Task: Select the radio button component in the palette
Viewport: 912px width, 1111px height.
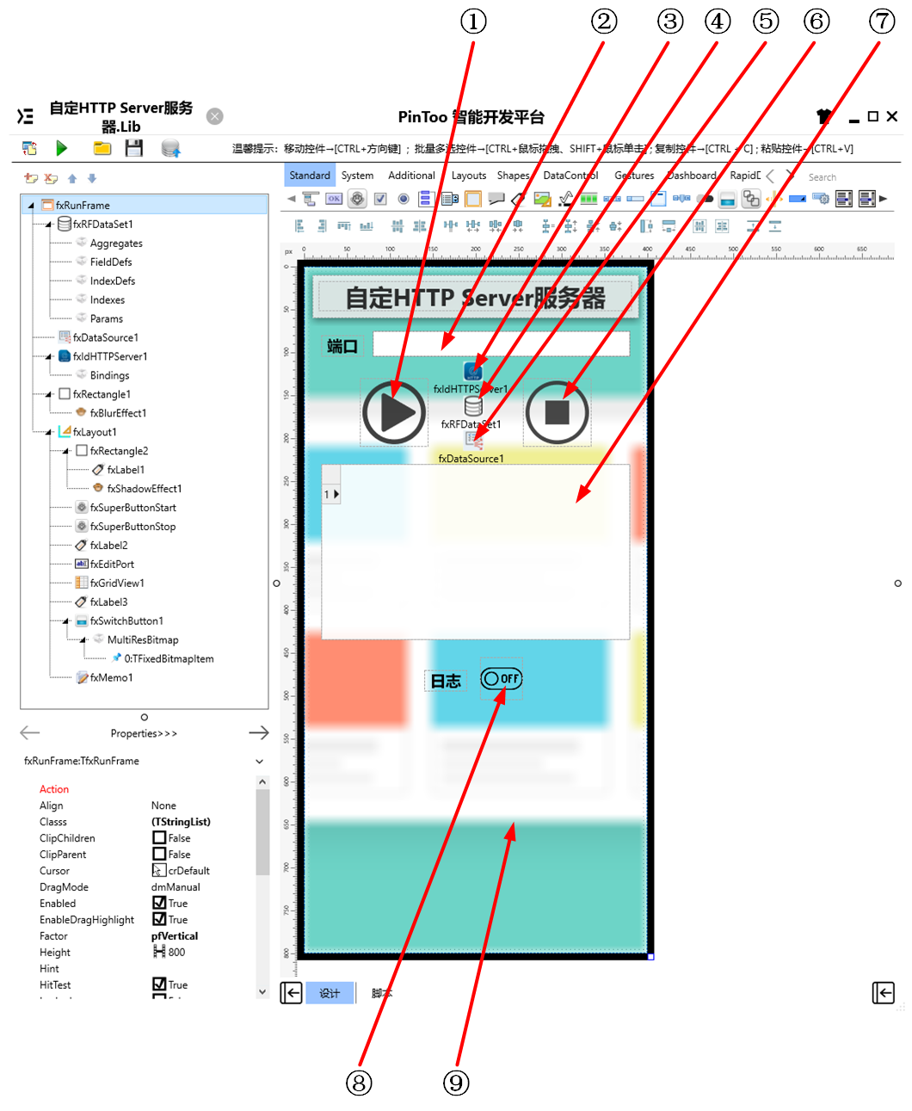Action: [x=403, y=199]
